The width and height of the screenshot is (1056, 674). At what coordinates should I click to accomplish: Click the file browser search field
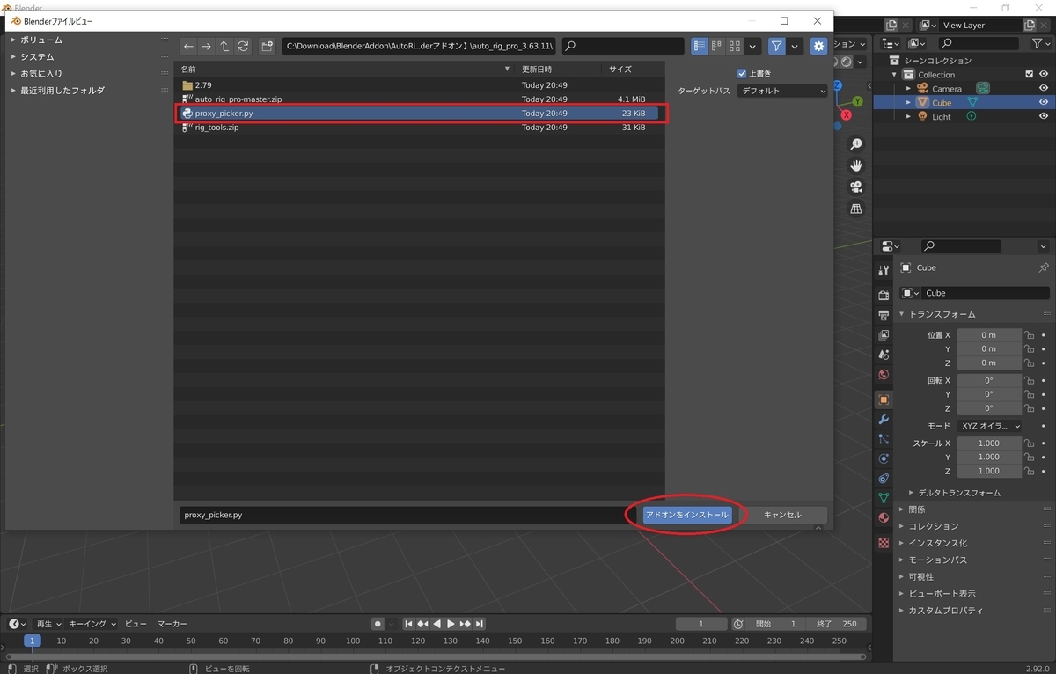(x=623, y=46)
